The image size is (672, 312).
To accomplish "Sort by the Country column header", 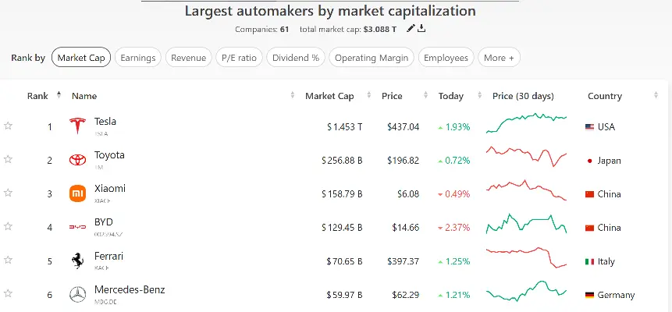I will (605, 96).
